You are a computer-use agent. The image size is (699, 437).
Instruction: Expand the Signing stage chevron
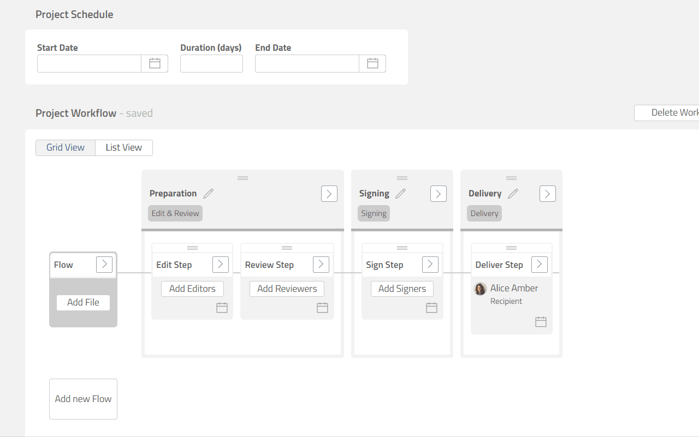438,194
